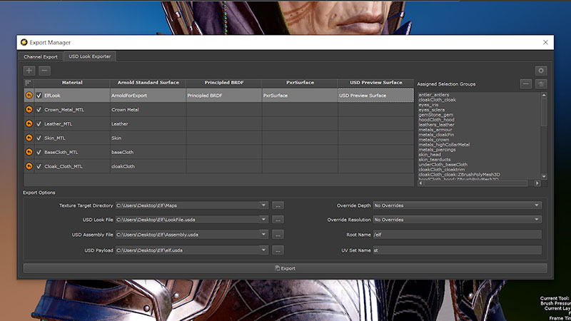The image size is (571, 321).
Task: Click the orange icon beside Cloak_Cloth_MTL
Action: pyautogui.click(x=29, y=166)
